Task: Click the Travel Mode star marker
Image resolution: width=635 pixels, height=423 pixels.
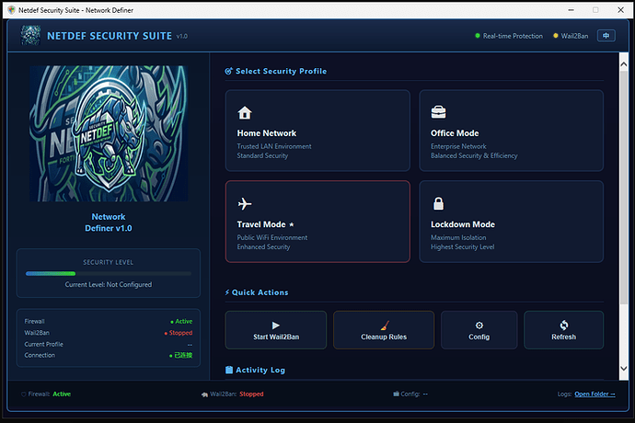Action: 291,224
